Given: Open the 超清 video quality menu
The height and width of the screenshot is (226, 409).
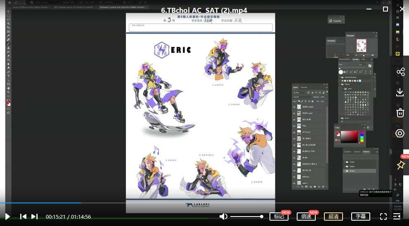Looking at the screenshot, I should pos(333,217).
